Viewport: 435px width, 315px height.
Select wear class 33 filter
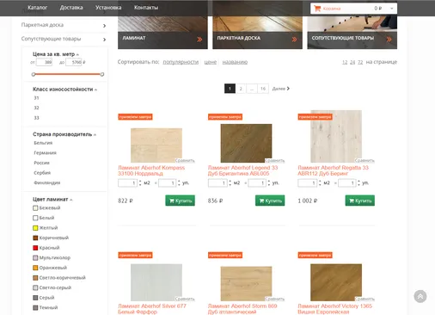click(x=36, y=118)
